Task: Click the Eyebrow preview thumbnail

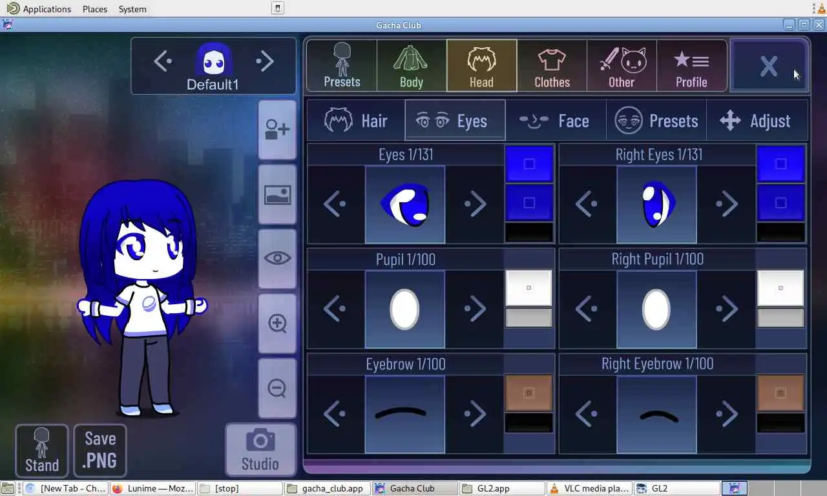Action: coord(405,414)
